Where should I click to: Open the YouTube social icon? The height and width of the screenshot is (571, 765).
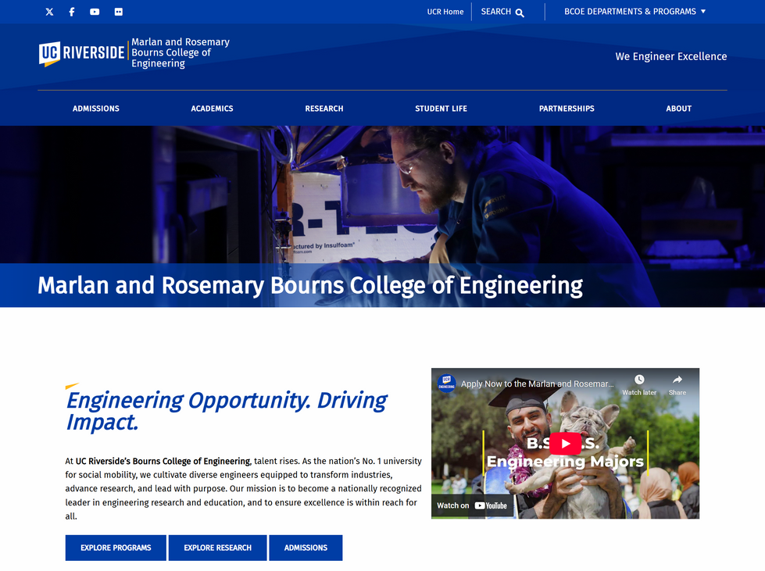(x=95, y=12)
